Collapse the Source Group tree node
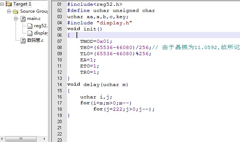The height and width of the screenshot is (142, 240). pyautogui.click(x=9, y=11)
